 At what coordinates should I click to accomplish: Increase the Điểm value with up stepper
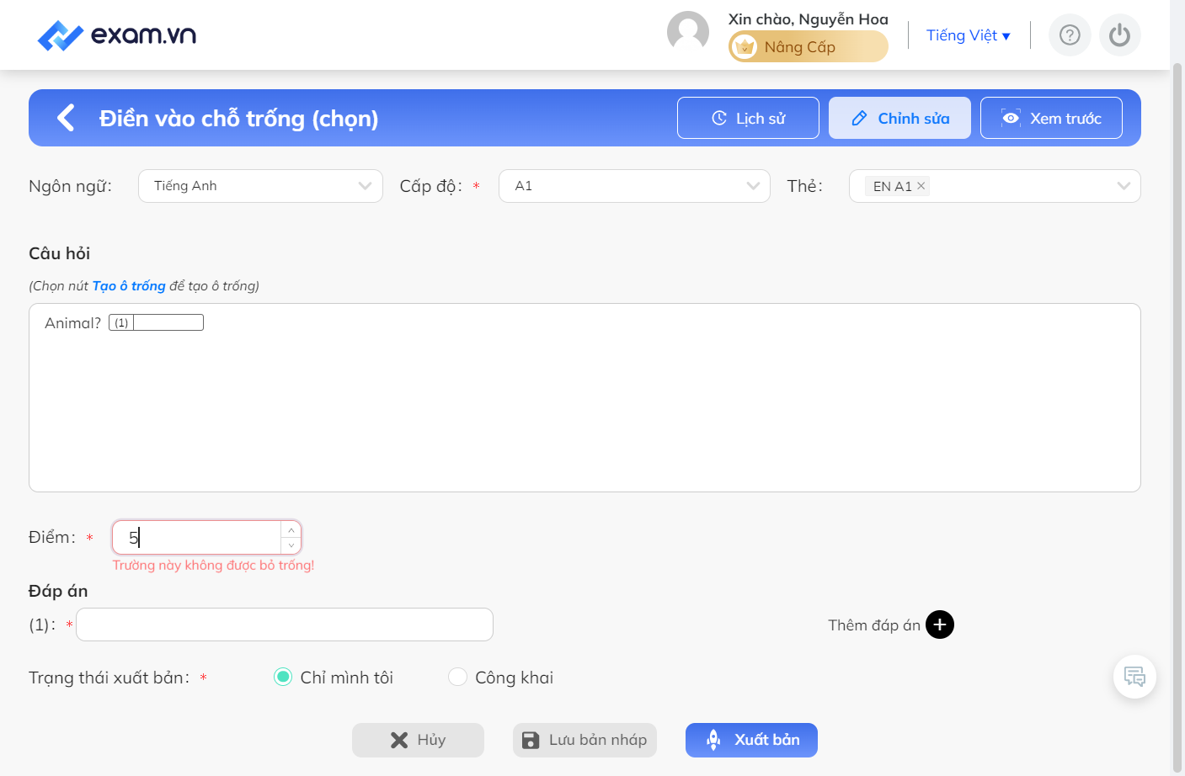pyautogui.click(x=291, y=529)
